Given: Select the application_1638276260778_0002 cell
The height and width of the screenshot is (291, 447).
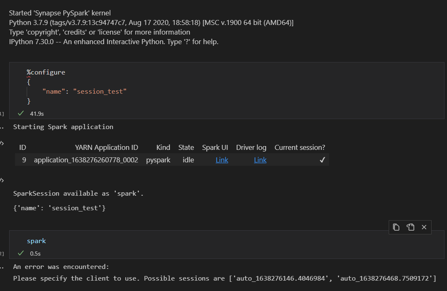Looking at the screenshot, I should pos(86,160).
